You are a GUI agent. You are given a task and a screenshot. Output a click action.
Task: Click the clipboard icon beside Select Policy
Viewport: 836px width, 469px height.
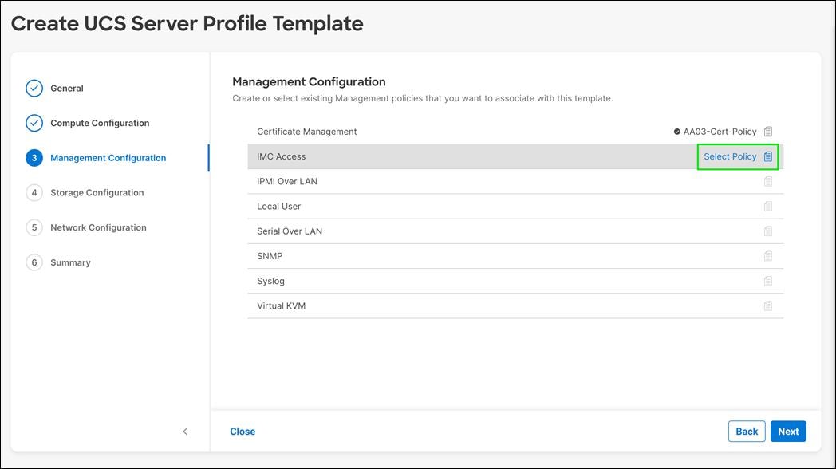[768, 156]
